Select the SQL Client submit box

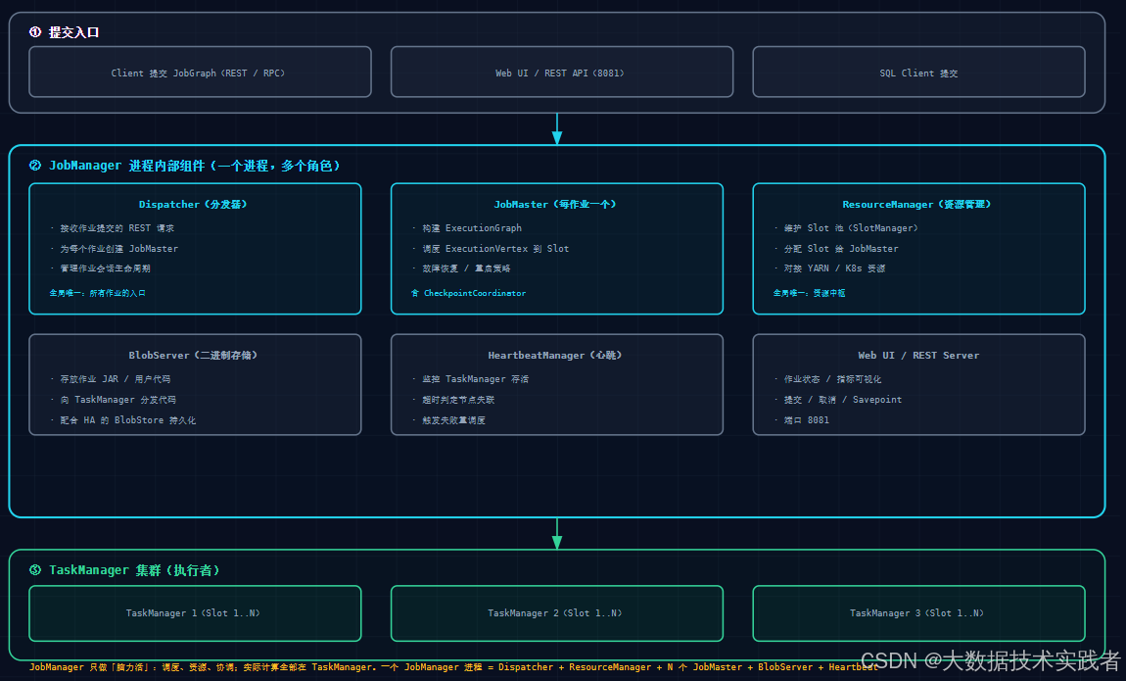tap(918, 72)
